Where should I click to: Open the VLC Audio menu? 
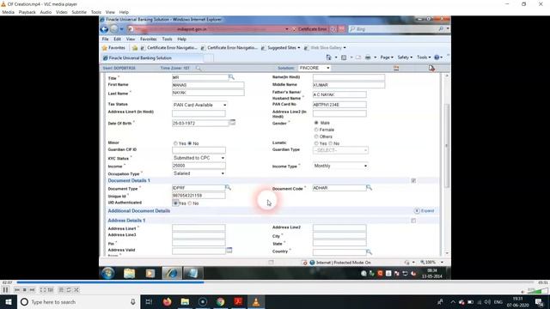46,12
